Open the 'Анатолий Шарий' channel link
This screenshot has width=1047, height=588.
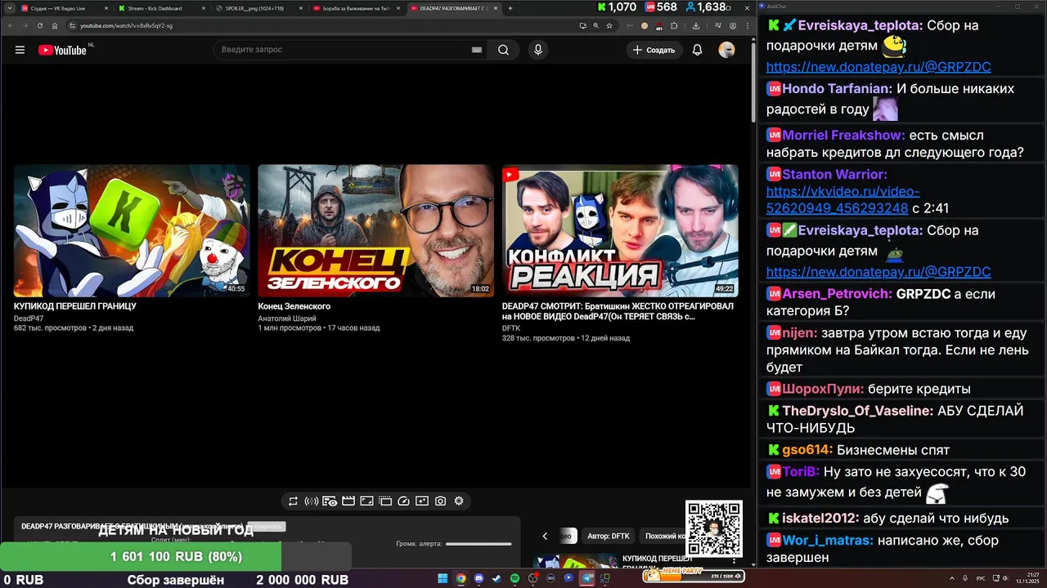click(x=287, y=318)
